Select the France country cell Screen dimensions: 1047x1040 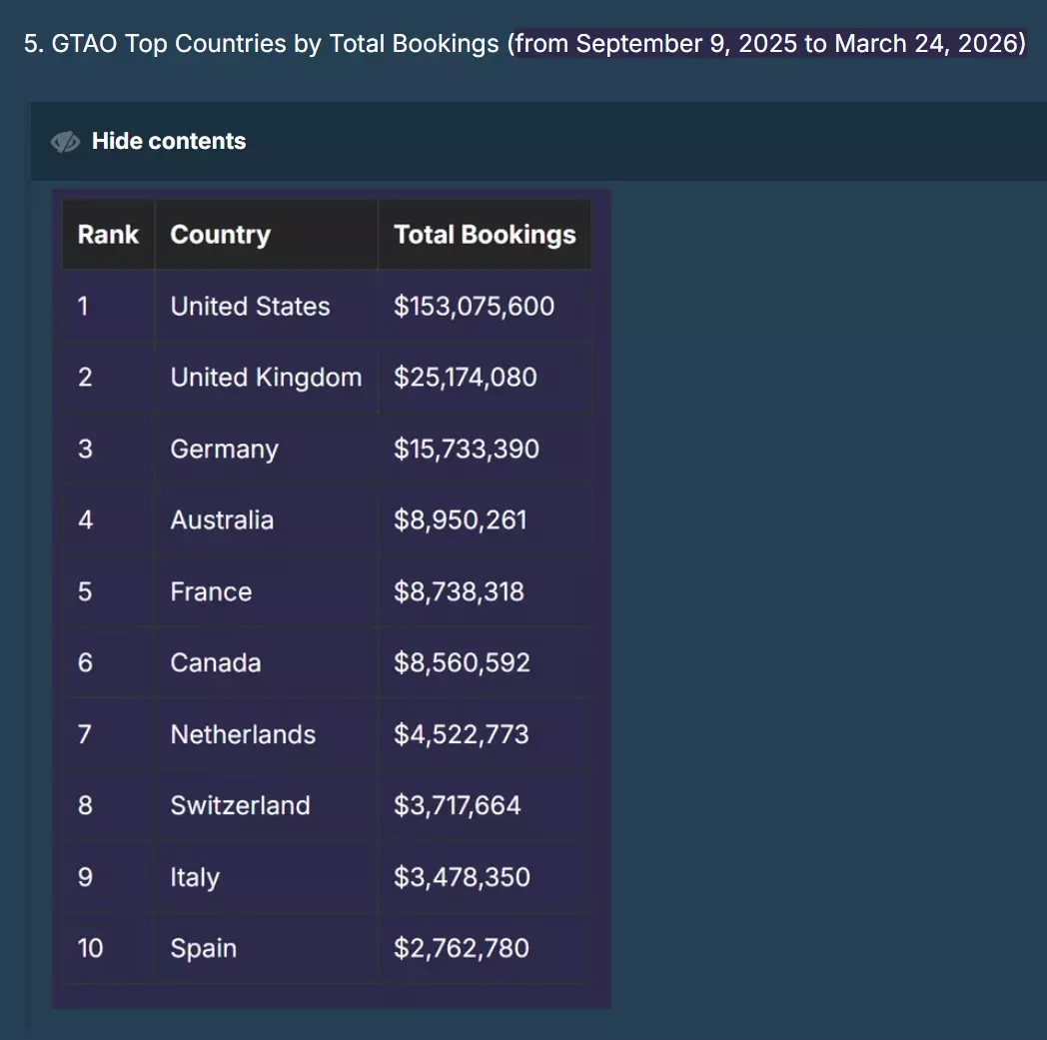pos(211,591)
